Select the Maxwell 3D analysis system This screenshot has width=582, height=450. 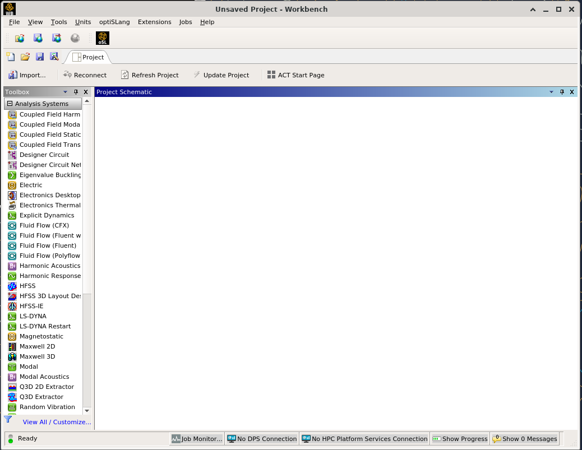[x=37, y=356]
